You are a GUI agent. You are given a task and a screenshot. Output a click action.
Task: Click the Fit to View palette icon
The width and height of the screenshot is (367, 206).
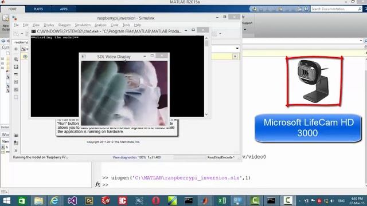16,67
